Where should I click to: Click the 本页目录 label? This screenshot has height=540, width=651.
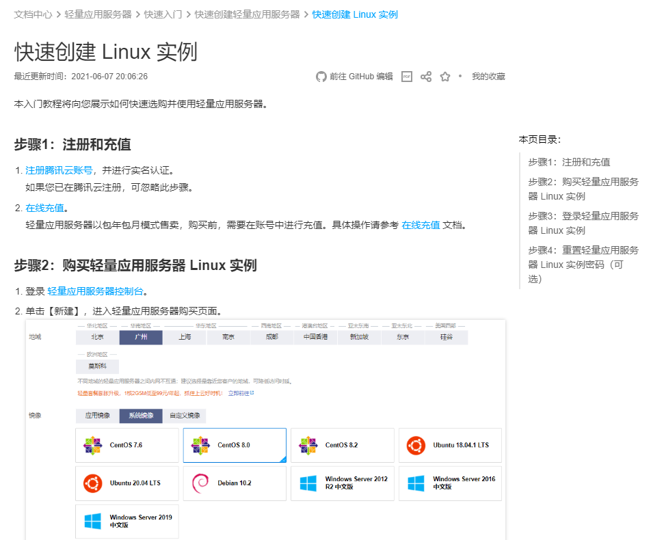pos(540,140)
